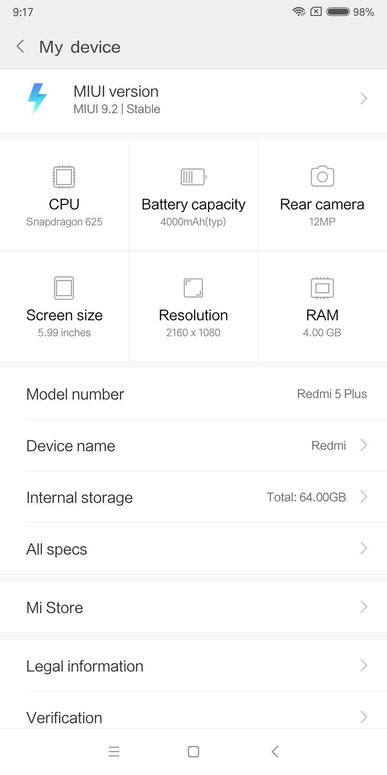This screenshot has height=775, width=387.
Task: Tap the Rear camera icon
Action: click(x=322, y=176)
